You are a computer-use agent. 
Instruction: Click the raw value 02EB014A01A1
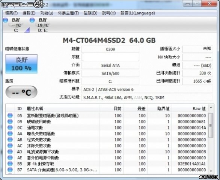point(192,164)
